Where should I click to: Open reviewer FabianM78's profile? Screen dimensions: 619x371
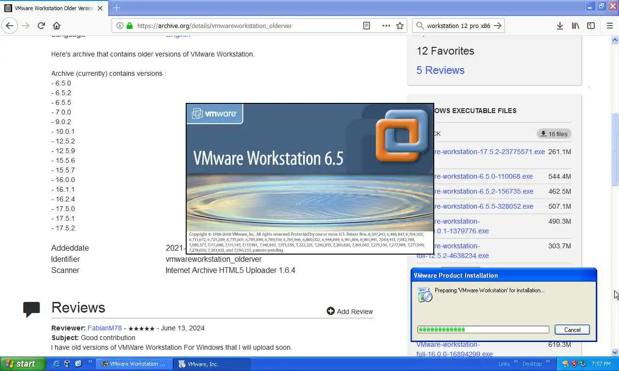(104, 328)
